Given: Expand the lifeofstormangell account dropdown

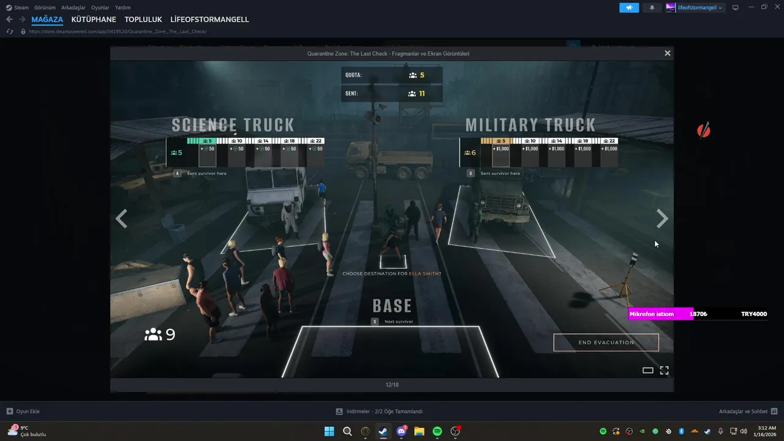Looking at the screenshot, I should tap(695, 7).
